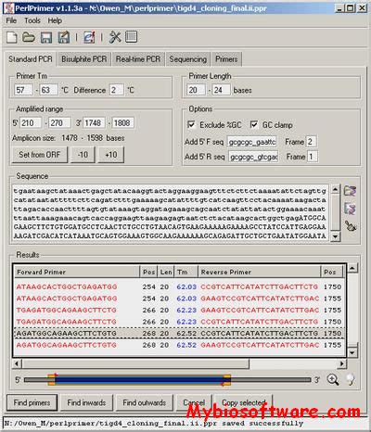Click the reverse Frame field showing 1
The width and height of the screenshot is (371, 432).
313,157
